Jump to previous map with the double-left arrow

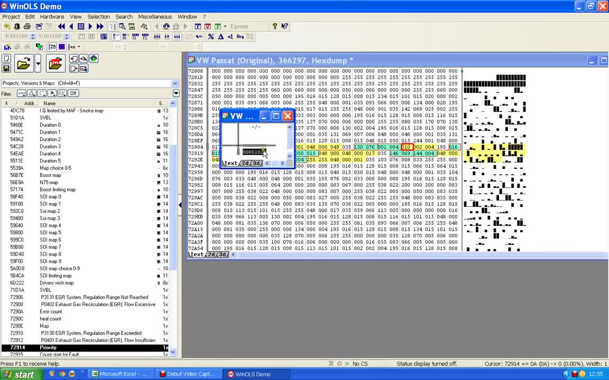tap(61, 26)
